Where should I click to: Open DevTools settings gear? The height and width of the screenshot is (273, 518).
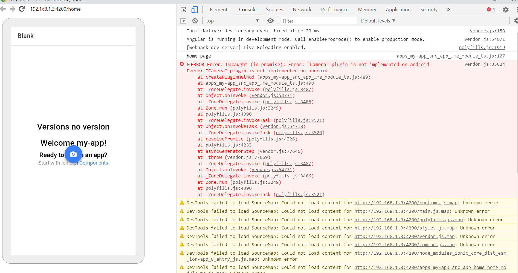coord(506,10)
